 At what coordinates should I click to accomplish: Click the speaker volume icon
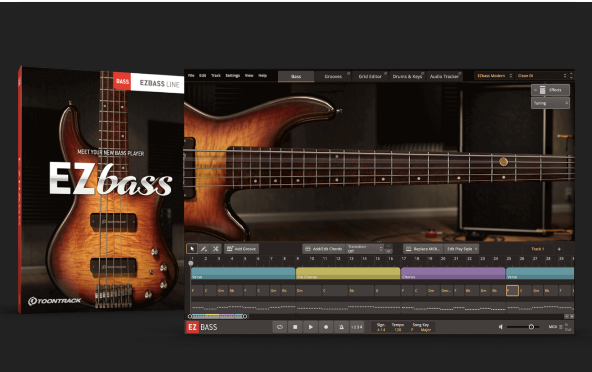click(501, 327)
